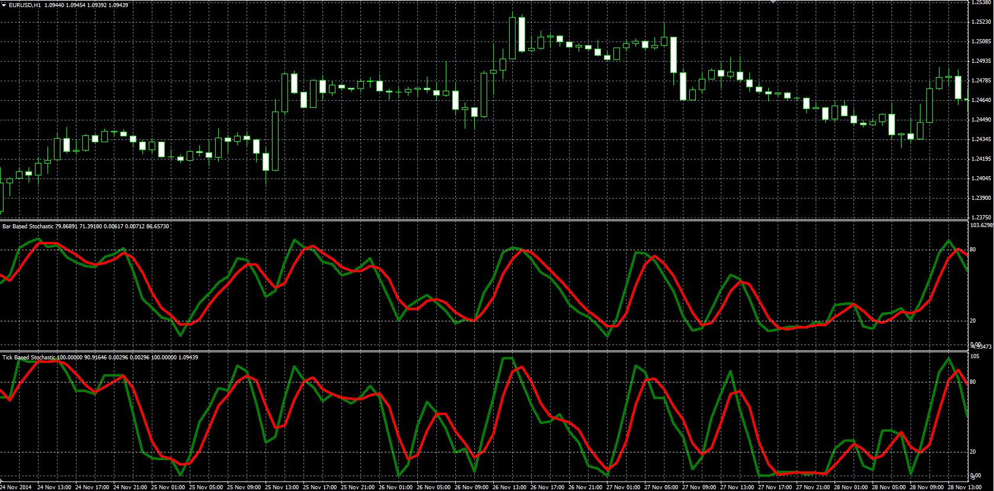Click the 26 Nov 21:00 time label
The height and width of the screenshot is (491, 994).
click(585, 487)
